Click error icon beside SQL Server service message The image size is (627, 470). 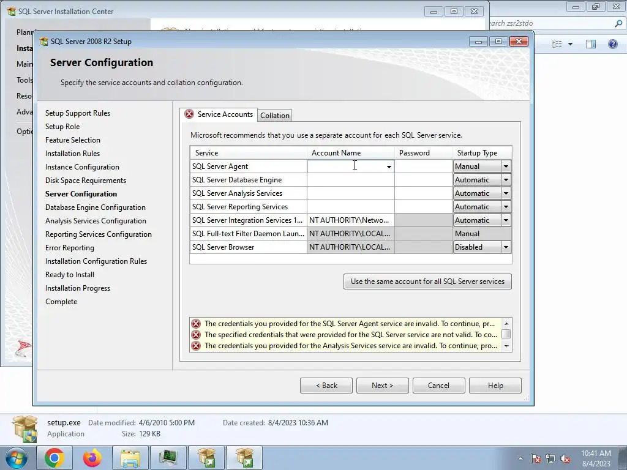tap(196, 335)
